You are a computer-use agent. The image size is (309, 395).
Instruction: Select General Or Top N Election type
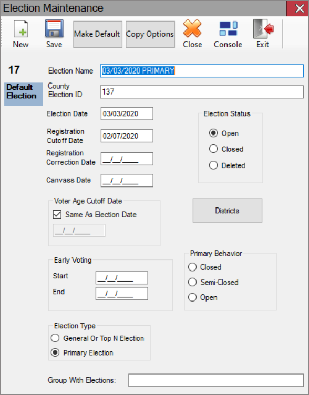coord(55,338)
